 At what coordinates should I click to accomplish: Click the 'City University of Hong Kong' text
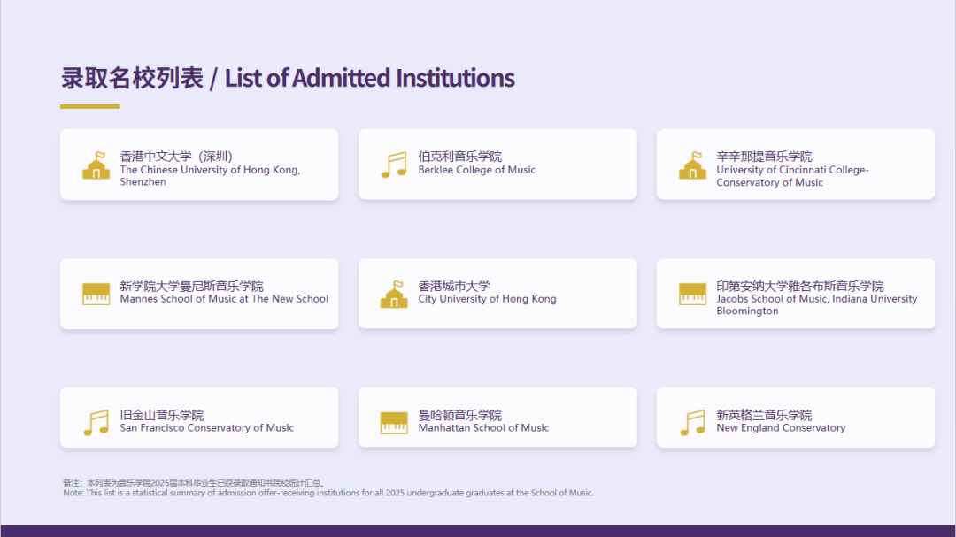tap(487, 299)
